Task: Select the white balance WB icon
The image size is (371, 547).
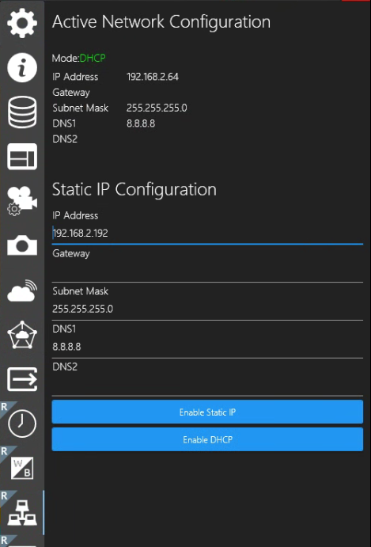Action: click(x=23, y=468)
